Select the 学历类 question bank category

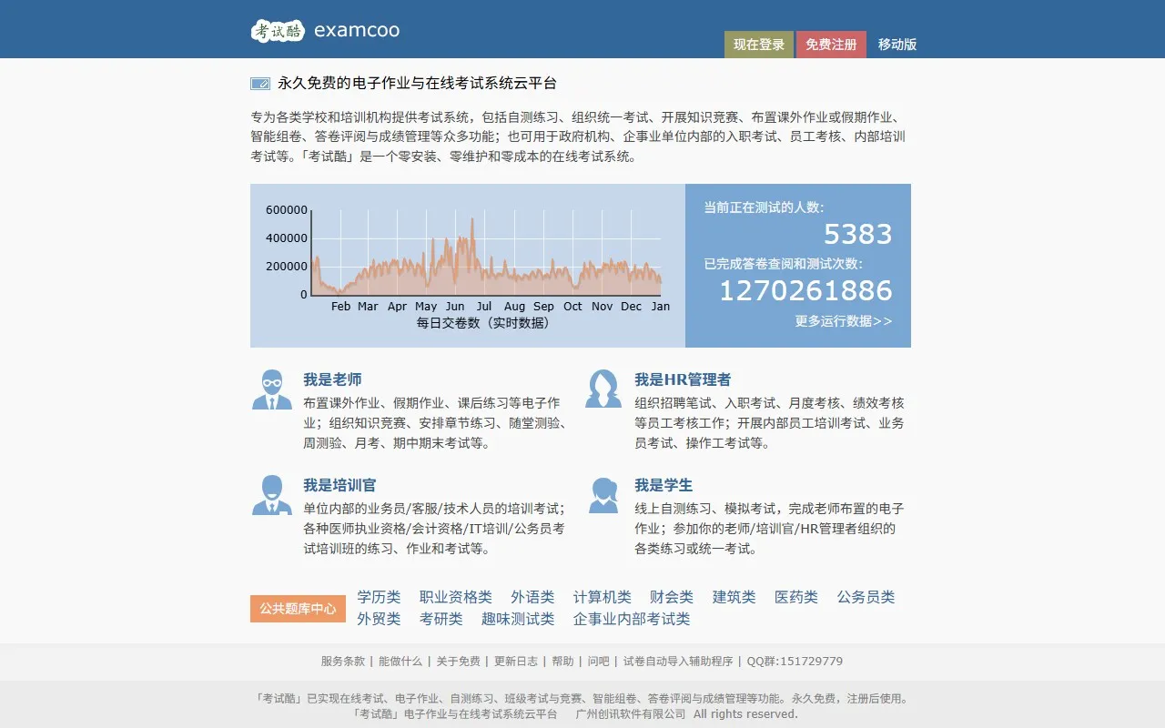point(379,597)
